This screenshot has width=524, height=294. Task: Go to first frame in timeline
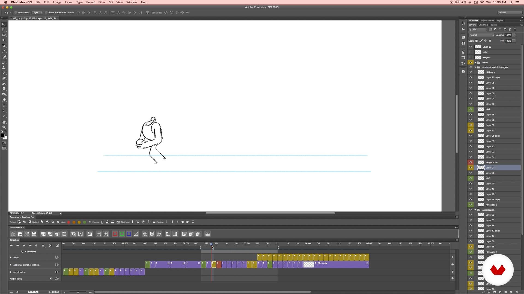tap(11, 246)
